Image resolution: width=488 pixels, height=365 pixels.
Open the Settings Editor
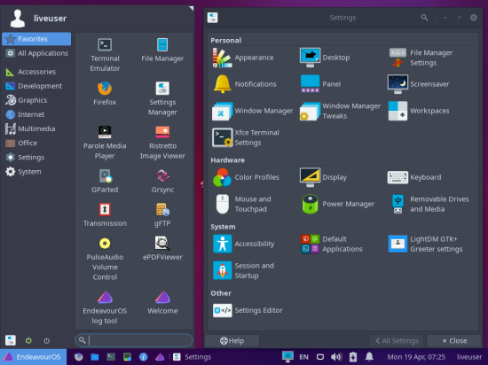[x=248, y=310]
